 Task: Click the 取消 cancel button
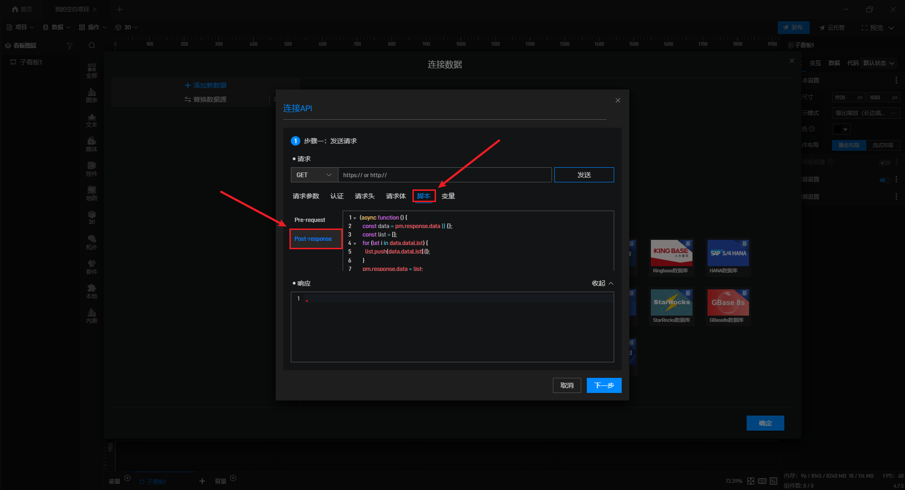coord(567,385)
